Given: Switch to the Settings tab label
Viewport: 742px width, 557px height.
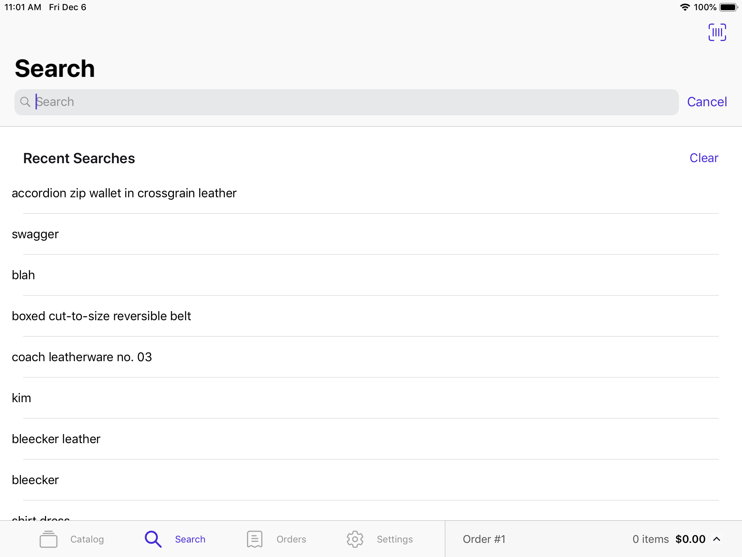Looking at the screenshot, I should tap(395, 539).
